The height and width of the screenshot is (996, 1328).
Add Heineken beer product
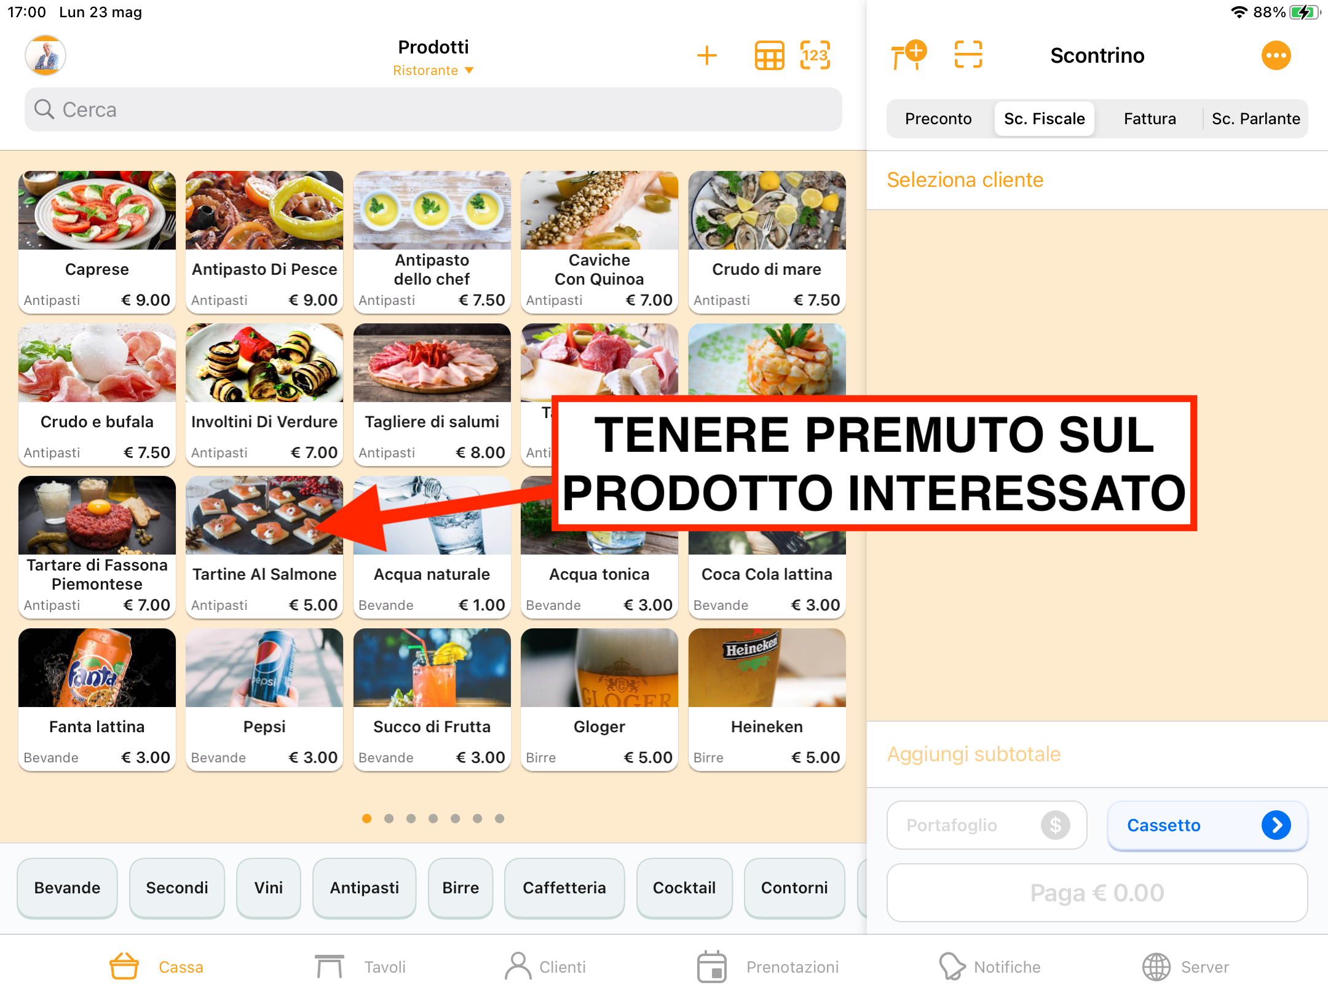(x=767, y=699)
